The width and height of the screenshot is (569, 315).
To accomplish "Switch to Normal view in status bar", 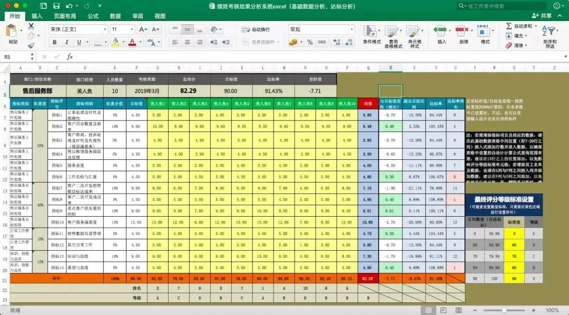I will pos(428,310).
